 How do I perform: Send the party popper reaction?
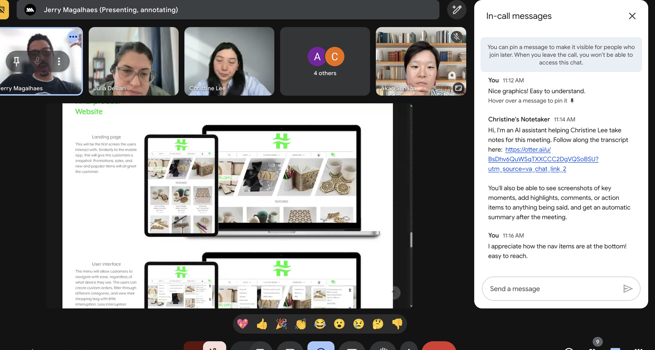point(281,324)
